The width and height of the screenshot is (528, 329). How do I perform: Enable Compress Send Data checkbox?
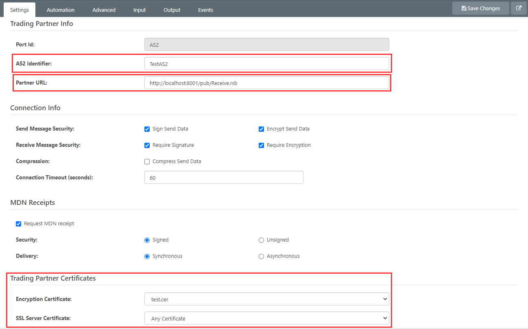pyautogui.click(x=147, y=161)
